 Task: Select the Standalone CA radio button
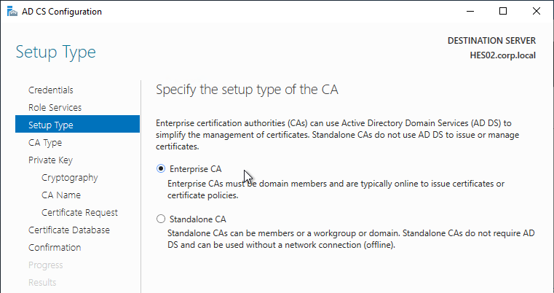[x=161, y=219]
